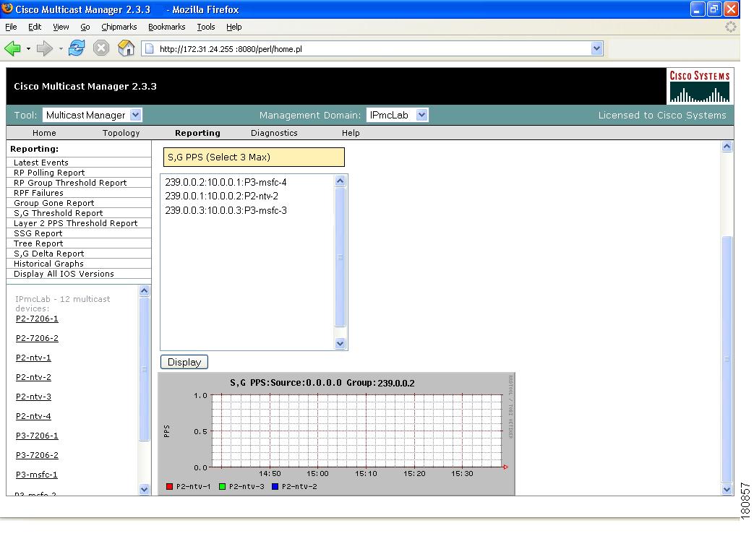Click the page icon in the address bar
This screenshot has width=754, height=536.
[150, 48]
